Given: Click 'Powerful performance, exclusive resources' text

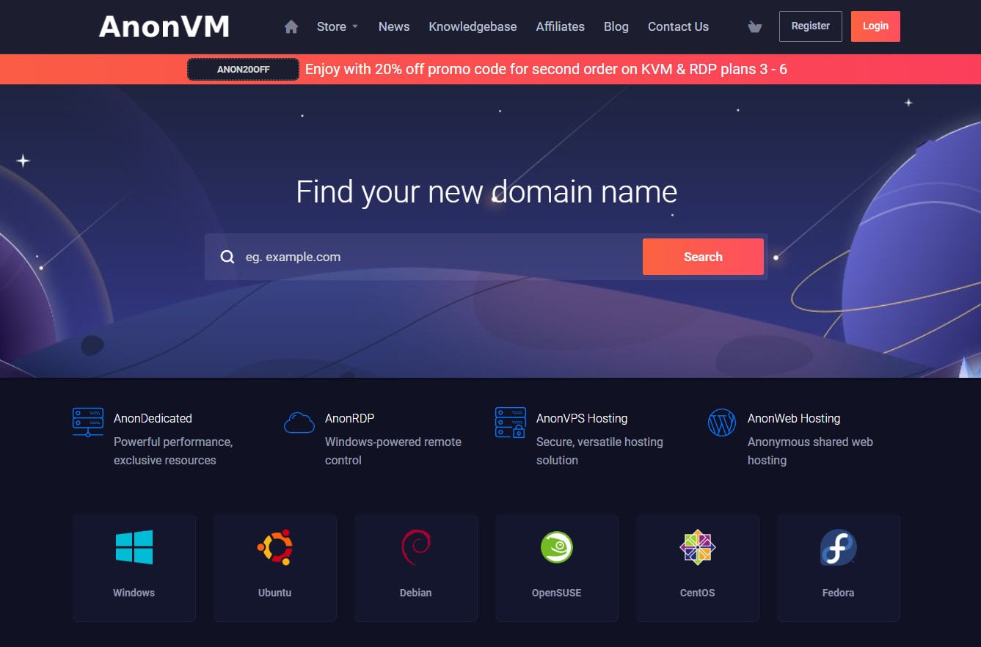Looking at the screenshot, I should (173, 451).
